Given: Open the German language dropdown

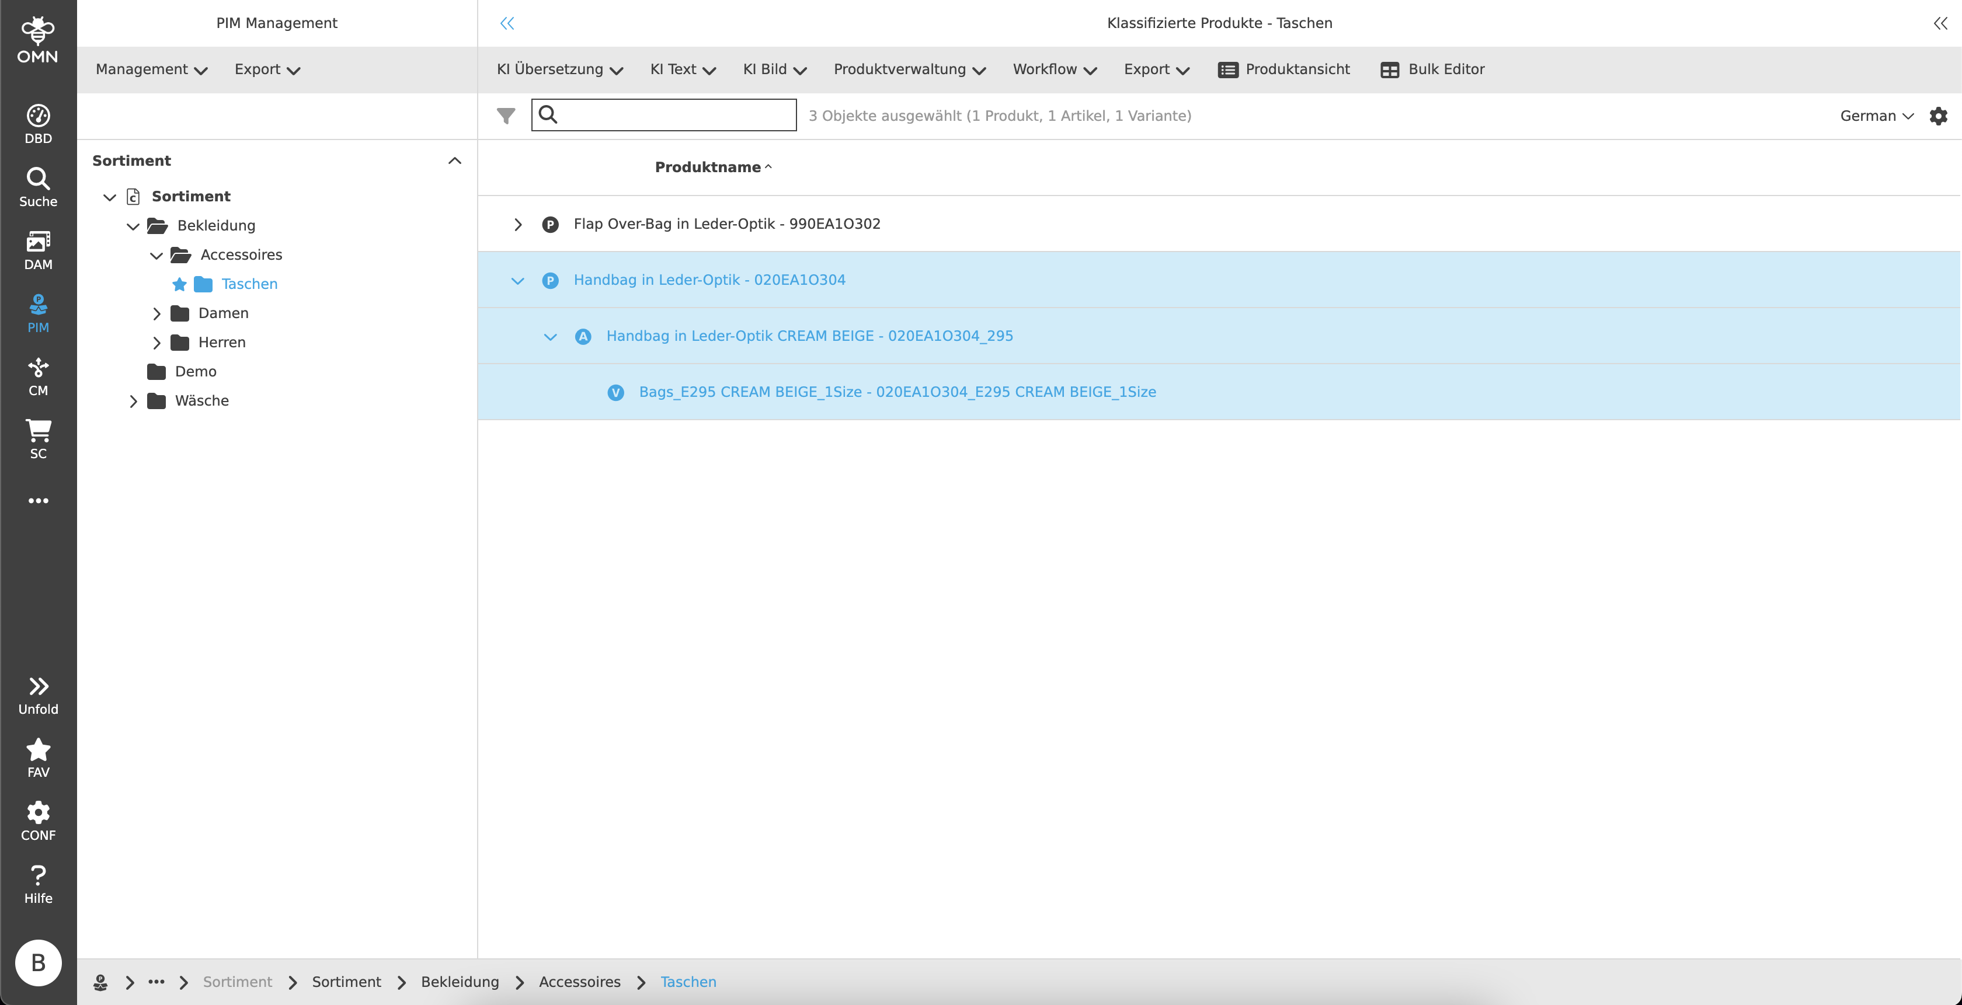Looking at the screenshot, I should pyautogui.click(x=1876, y=116).
